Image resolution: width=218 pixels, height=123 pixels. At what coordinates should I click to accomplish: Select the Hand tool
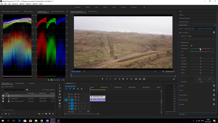tap(60, 103)
